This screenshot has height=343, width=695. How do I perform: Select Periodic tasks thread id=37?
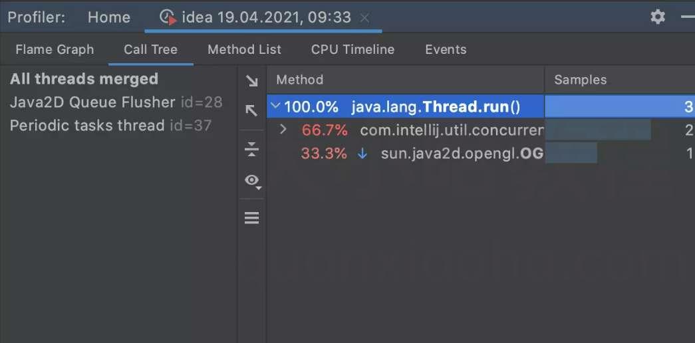(x=110, y=126)
